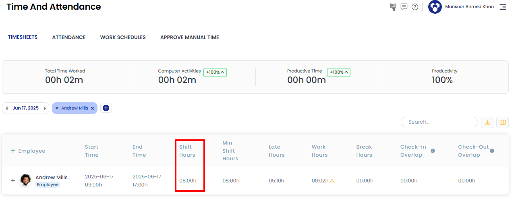Click the download export icon
Screen dimensions: 516x205
click(487, 122)
